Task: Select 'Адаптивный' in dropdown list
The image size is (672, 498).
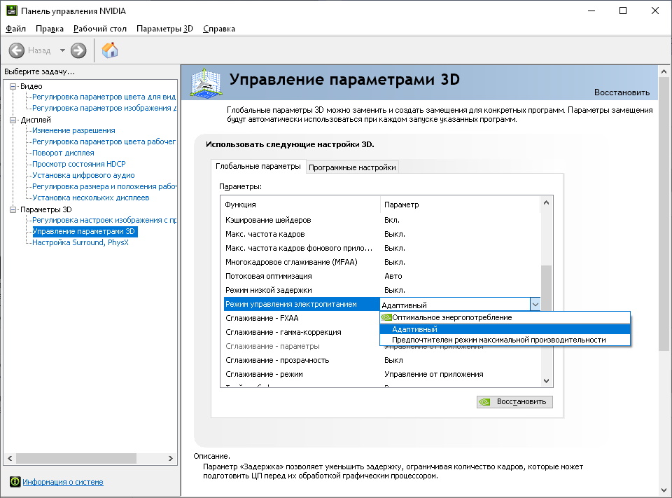Action: click(505, 329)
